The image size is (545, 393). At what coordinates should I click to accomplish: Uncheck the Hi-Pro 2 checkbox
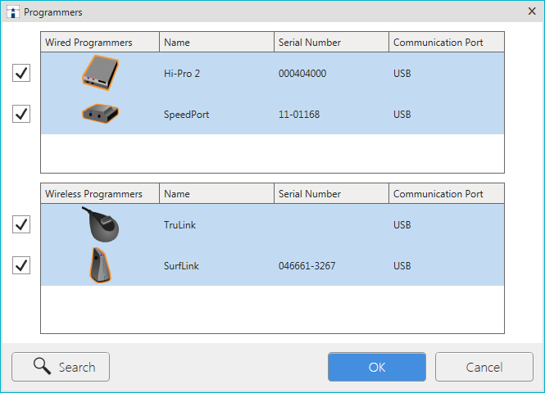click(x=21, y=73)
